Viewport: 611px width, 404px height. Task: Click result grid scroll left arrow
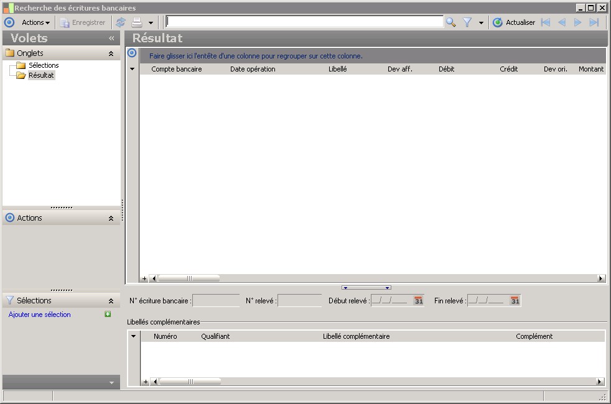click(x=154, y=278)
